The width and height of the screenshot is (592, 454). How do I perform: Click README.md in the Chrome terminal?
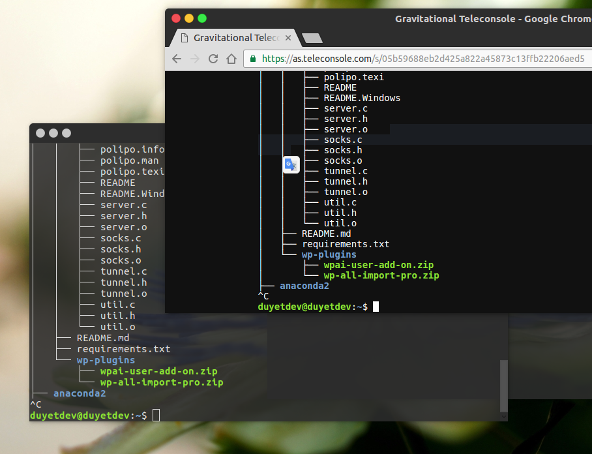coord(326,234)
